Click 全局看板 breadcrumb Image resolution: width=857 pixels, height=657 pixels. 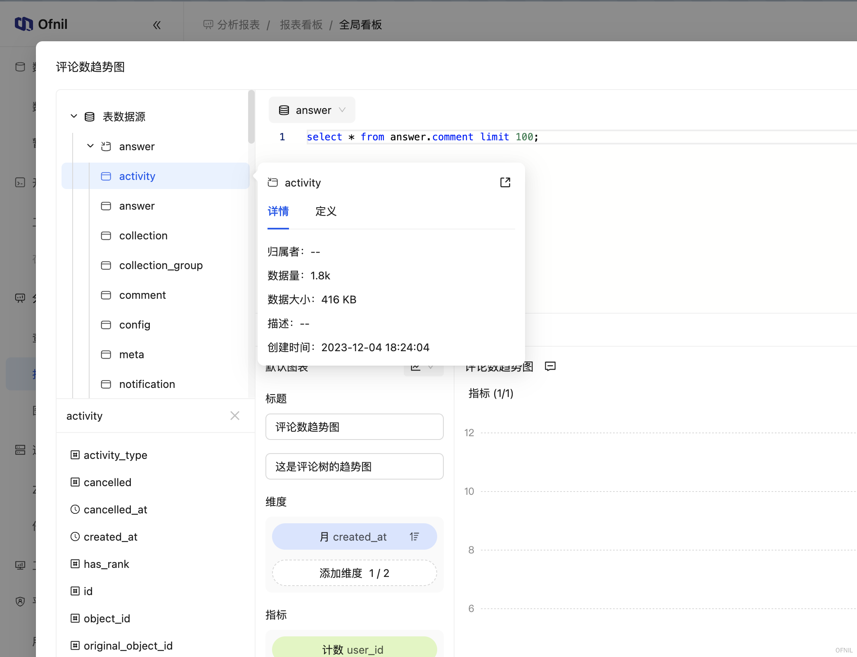click(x=360, y=25)
